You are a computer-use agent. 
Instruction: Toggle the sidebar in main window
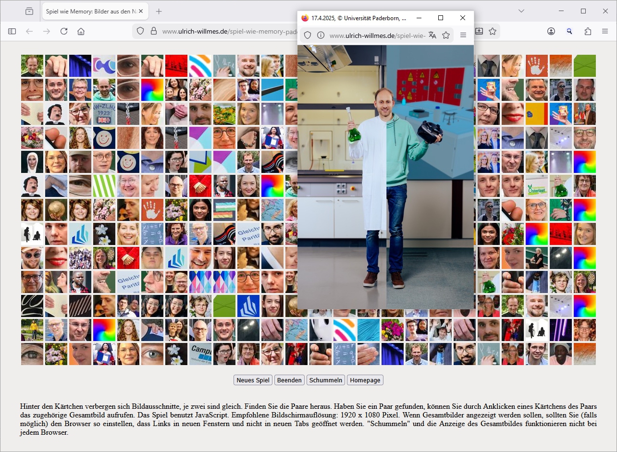click(x=12, y=31)
